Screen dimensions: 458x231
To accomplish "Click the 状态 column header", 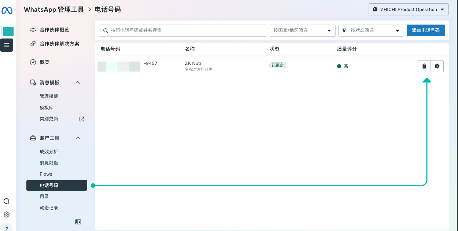I will (274, 49).
